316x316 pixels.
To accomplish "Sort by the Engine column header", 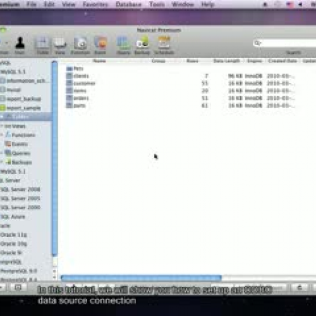I will [255, 61].
